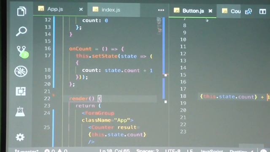The image size is (270, 152).
Task: Click on "state.count + 1" in line 18 of App.js
Action: click(x=129, y=71)
